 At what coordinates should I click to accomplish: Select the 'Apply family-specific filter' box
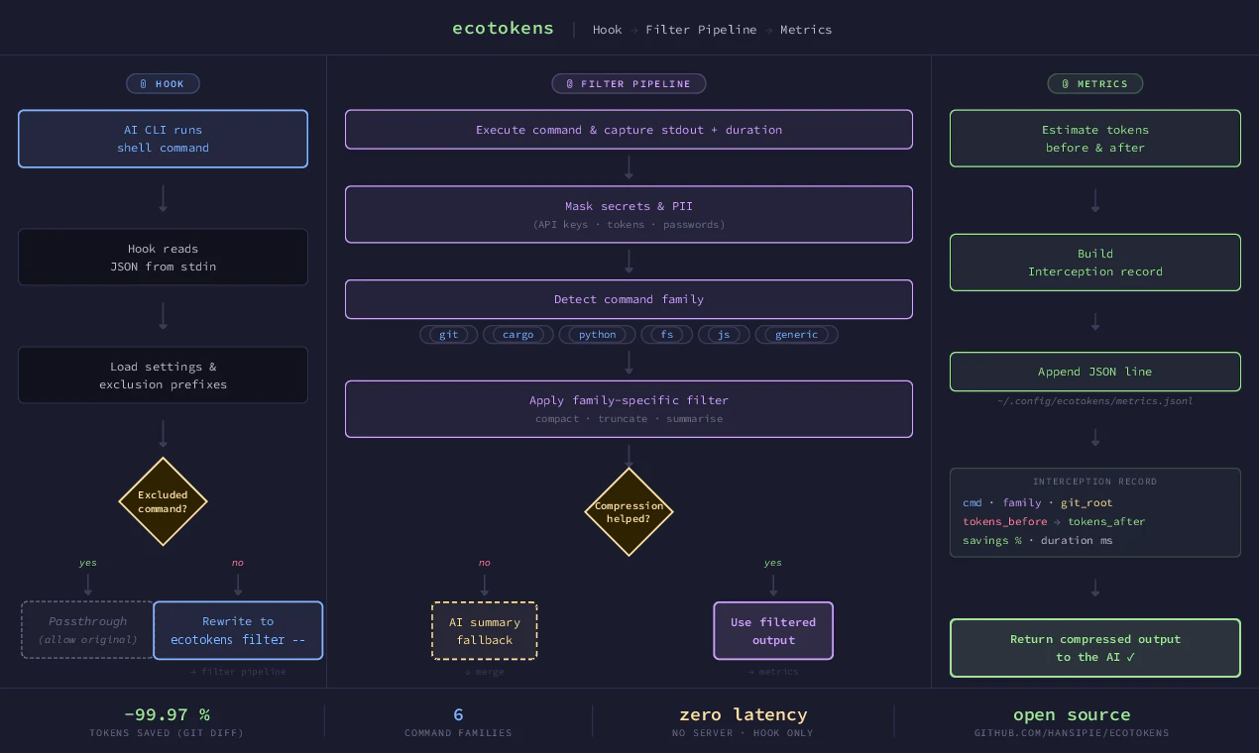click(629, 409)
